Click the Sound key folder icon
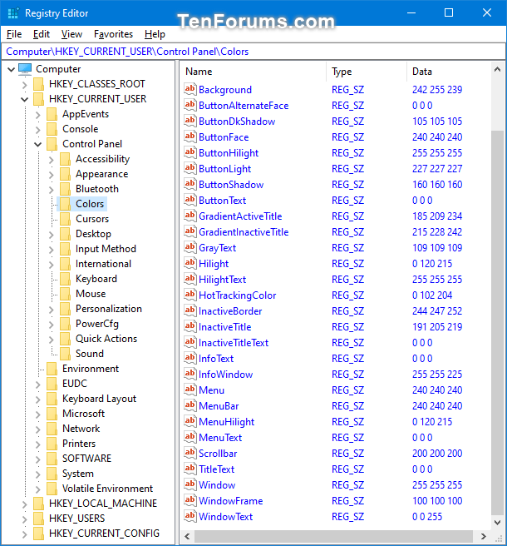 65,354
